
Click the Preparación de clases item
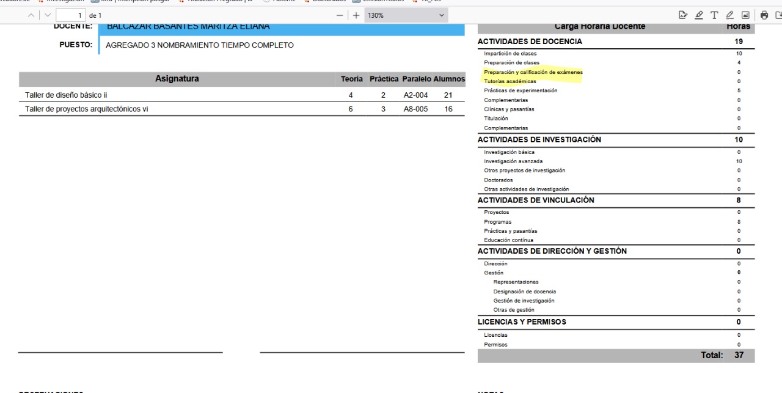(x=512, y=62)
